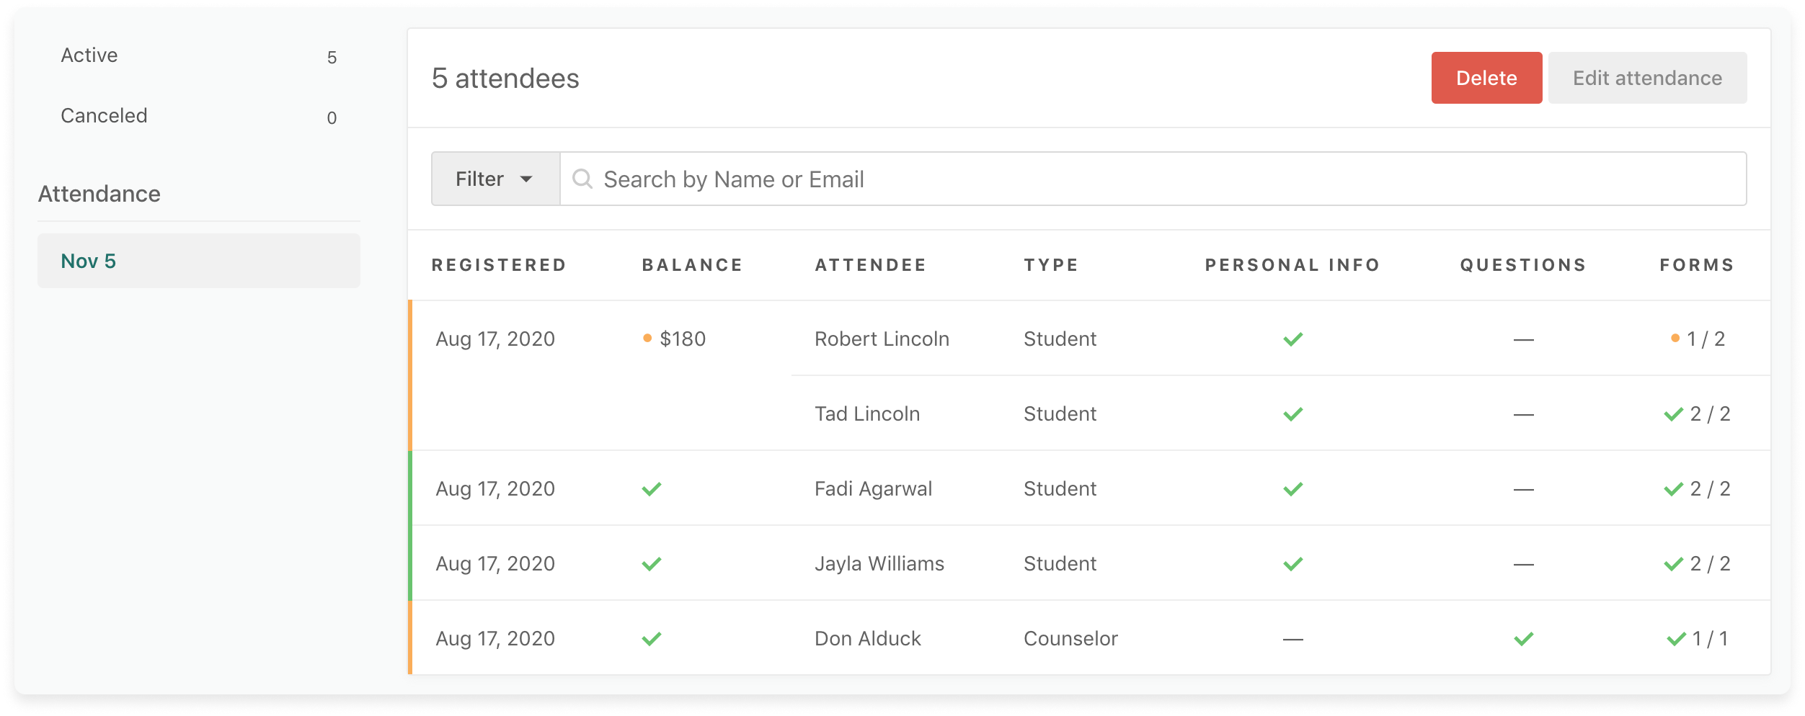Image resolution: width=1805 pixels, height=716 pixels.
Task: Click the Questions checkmark for Don Alduck
Action: coord(1523,638)
